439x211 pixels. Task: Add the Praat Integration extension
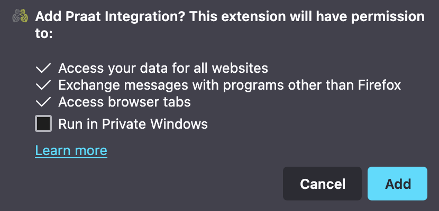[x=398, y=184]
